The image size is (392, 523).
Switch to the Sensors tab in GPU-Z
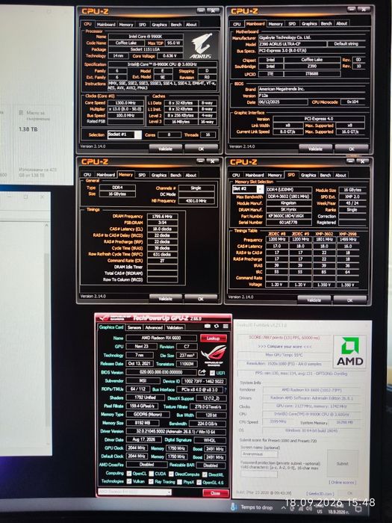point(134,327)
